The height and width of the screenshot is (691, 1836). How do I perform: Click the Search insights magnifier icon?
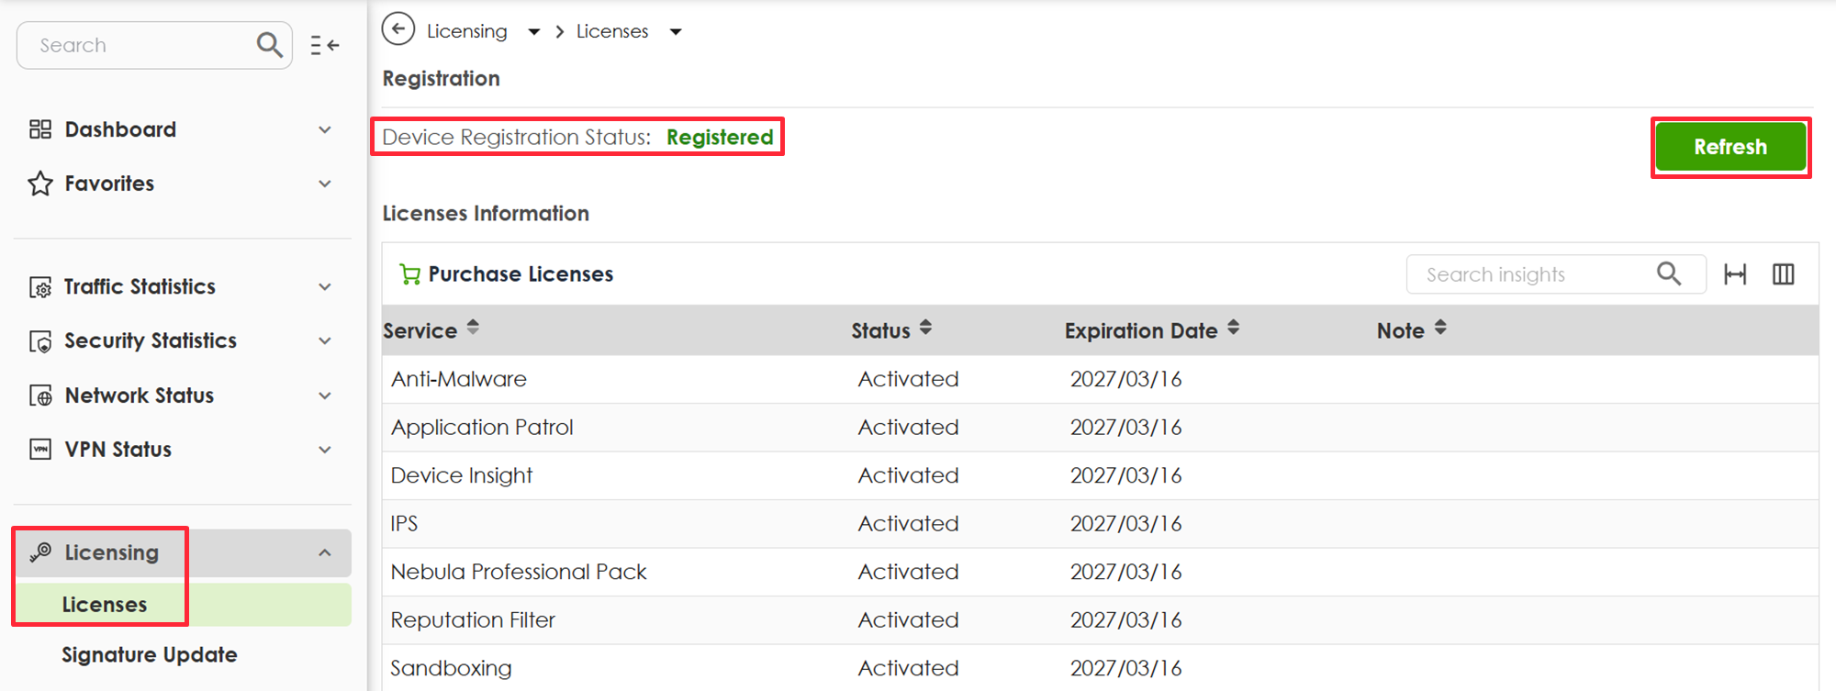(1668, 273)
